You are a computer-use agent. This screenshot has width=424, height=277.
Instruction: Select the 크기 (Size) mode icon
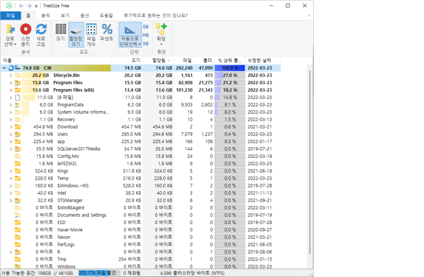point(60,30)
